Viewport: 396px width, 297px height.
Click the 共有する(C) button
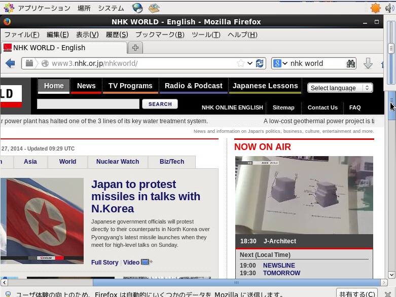[357, 293]
